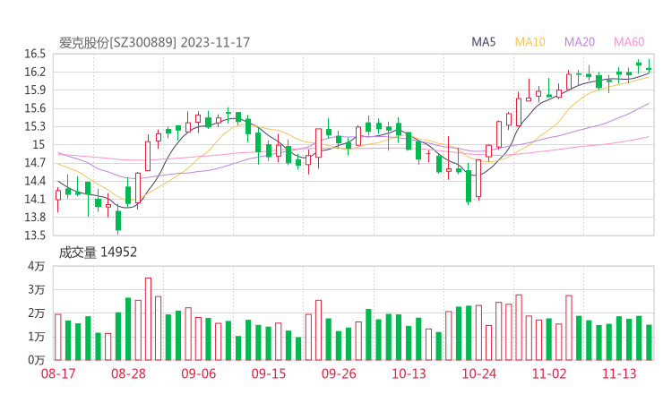This screenshot has height=394, width=663.
Task: Click the tallest red volume bar after 08-28
Action: pyautogui.click(x=148, y=319)
